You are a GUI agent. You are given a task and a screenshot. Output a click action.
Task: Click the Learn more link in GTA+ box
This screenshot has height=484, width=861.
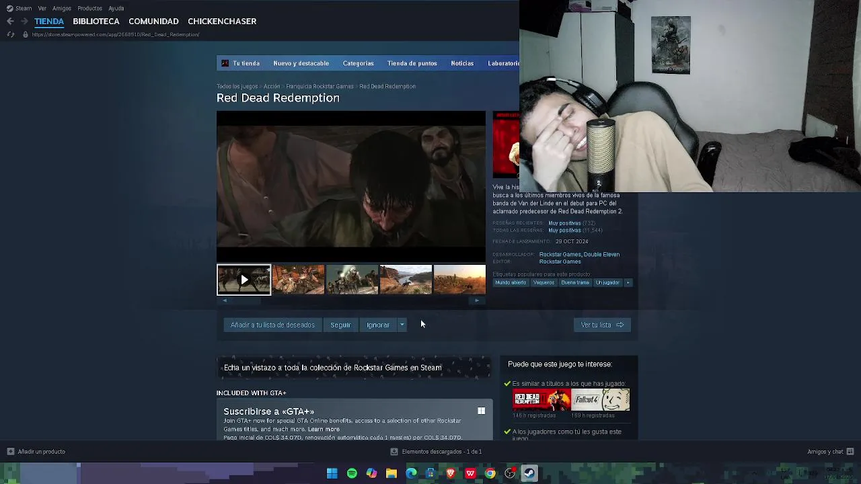(324, 429)
